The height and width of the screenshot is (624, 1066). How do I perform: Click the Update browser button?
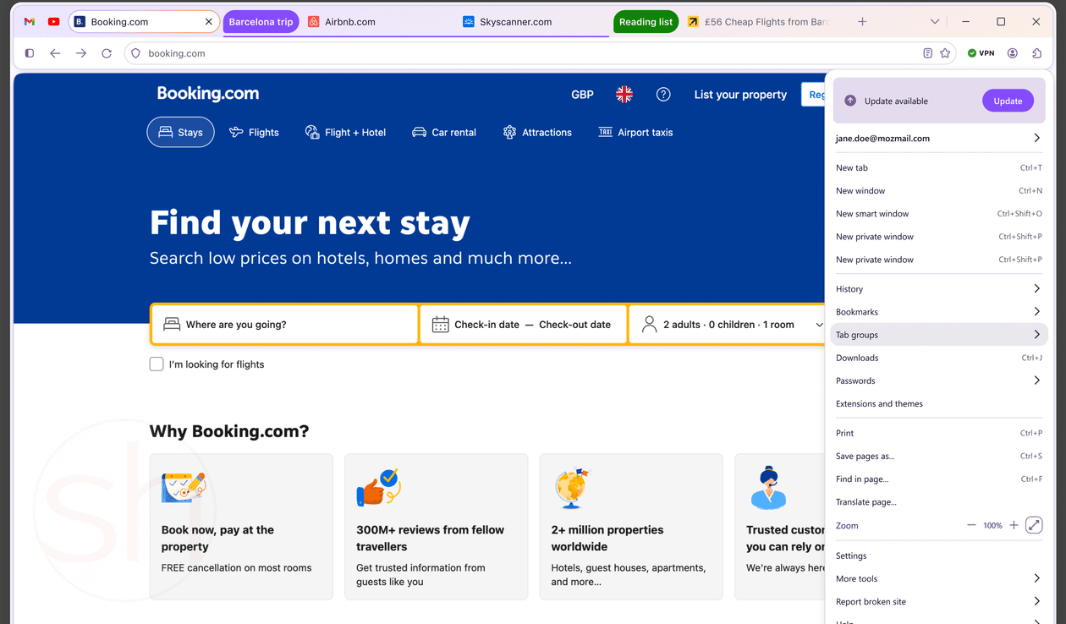click(1008, 100)
